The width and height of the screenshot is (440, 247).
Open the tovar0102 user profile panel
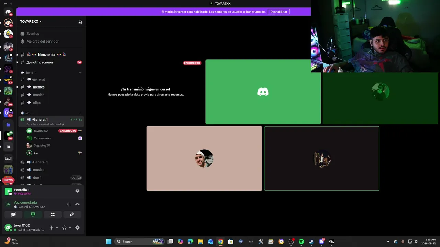[x=25, y=227]
